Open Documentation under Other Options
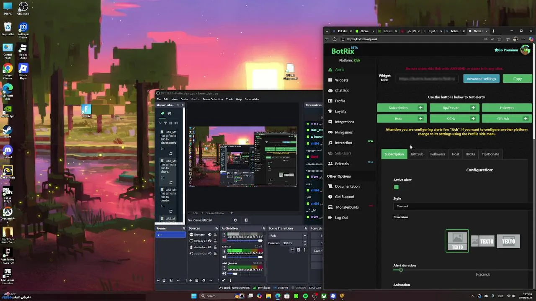 (343, 186)
